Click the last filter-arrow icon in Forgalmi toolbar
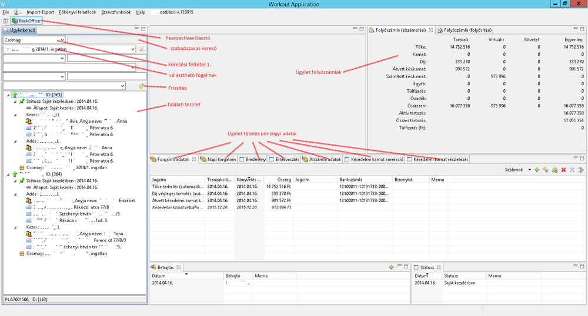Image resolution: width=588 pixels, height=316 pixels. [581, 170]
